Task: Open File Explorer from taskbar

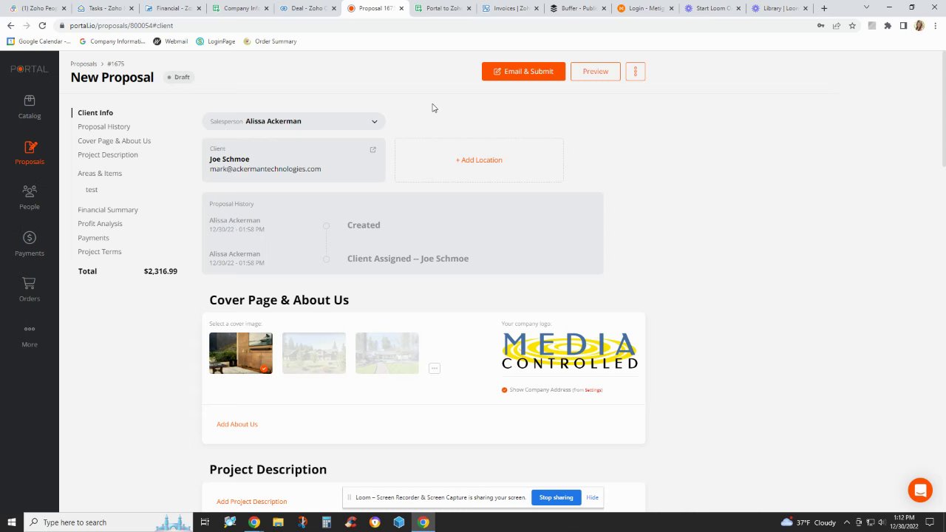Action: [x=278, y=522]
